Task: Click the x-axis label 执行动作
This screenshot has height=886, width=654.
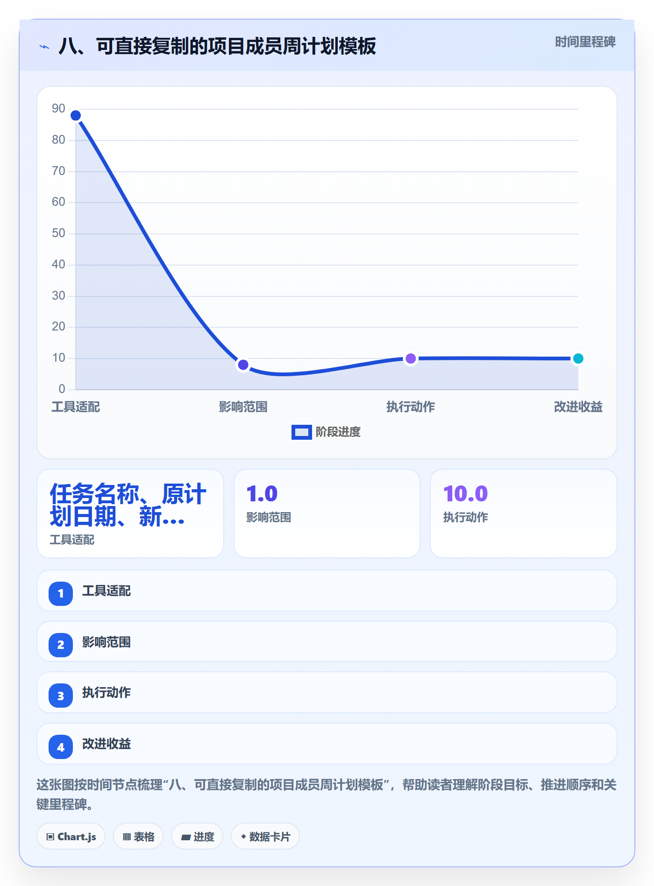Action: pos(411,407)
